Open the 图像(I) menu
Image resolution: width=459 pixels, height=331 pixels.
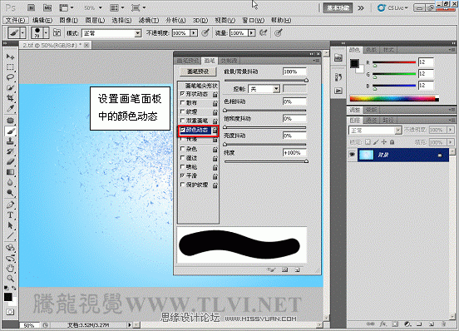click(68, 20)
